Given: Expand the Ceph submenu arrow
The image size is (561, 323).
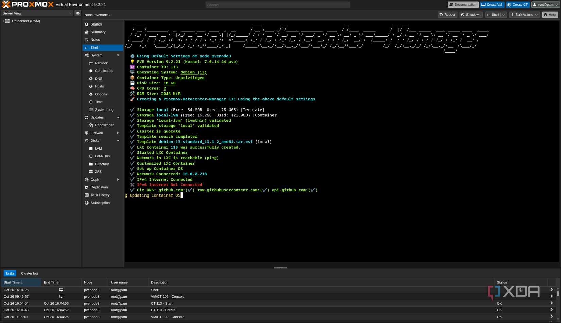Looking at the screenshot, I should (118, 180).
